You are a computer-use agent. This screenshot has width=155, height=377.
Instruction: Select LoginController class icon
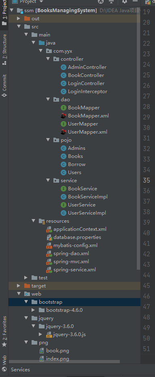(64, 83)
